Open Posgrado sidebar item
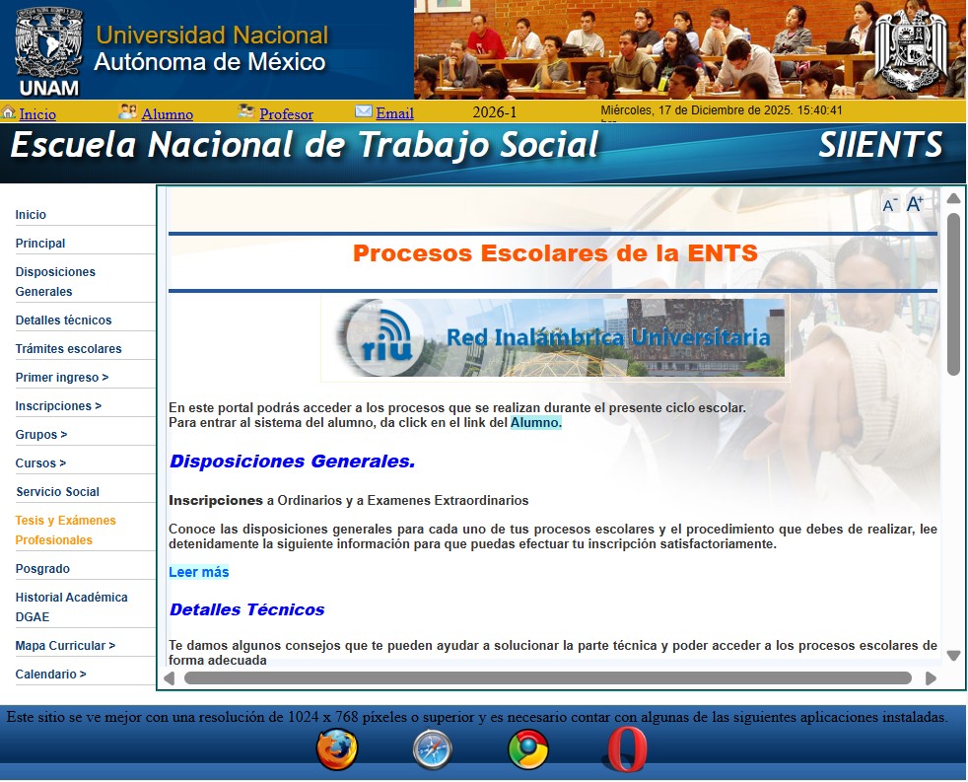 (42, 568)
